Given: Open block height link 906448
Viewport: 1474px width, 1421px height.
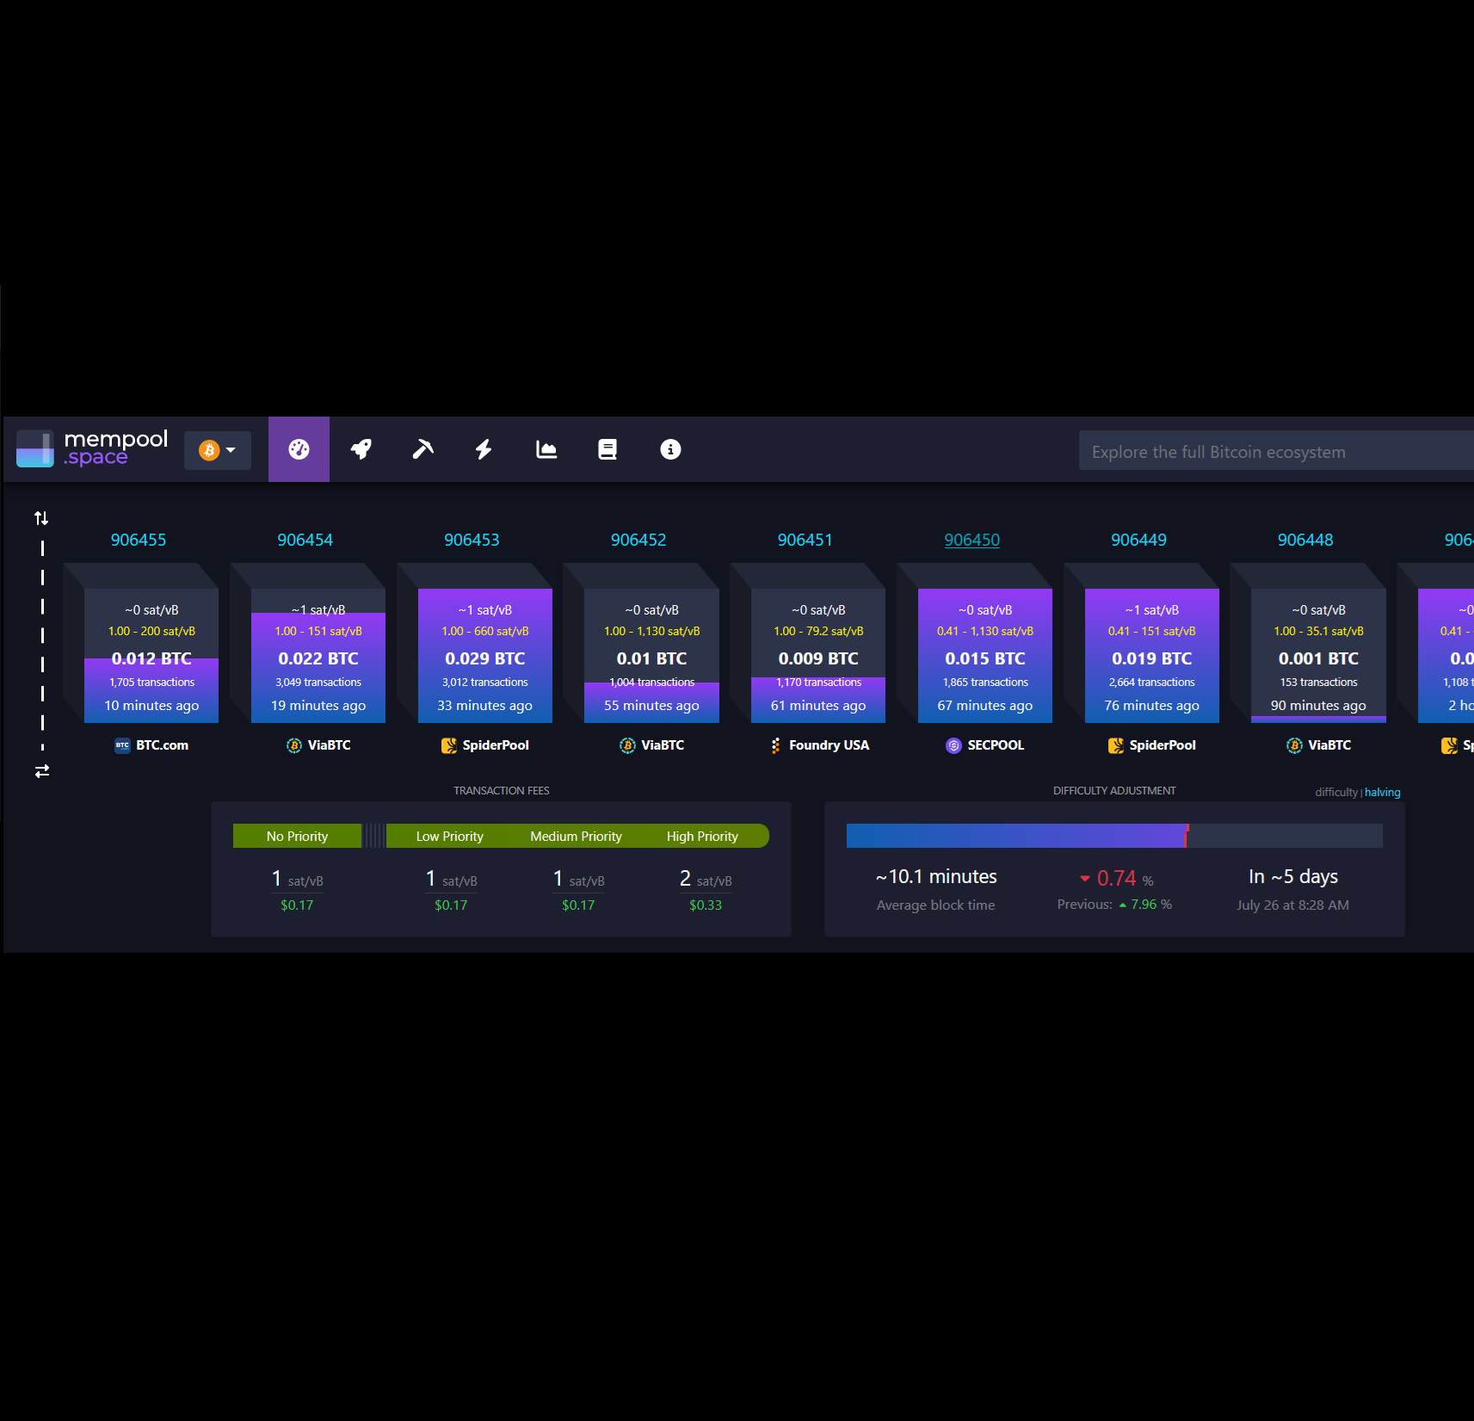Looking at the screenshot, I should click(x=1305, y=540).
